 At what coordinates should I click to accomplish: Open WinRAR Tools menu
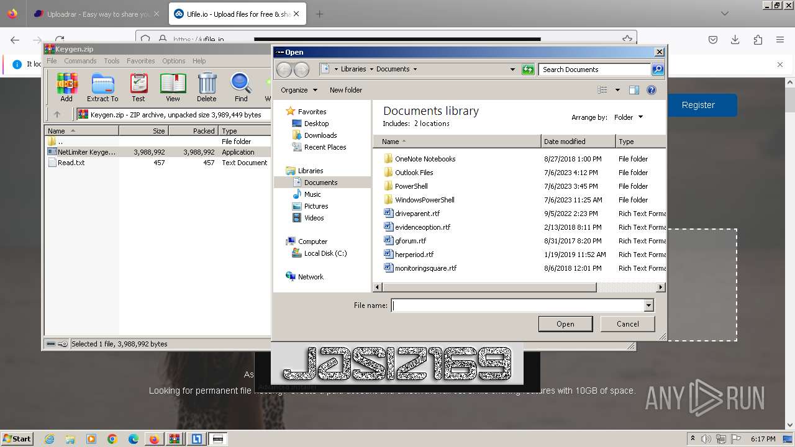tap(112, 61)
